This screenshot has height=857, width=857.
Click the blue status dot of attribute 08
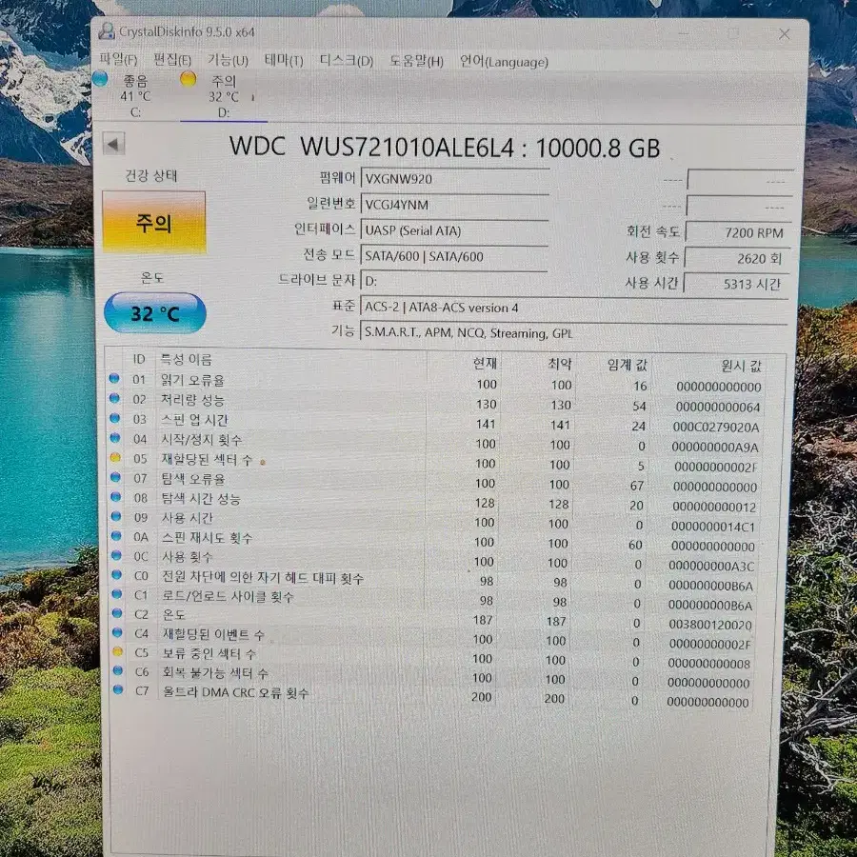tap(115, 497)
